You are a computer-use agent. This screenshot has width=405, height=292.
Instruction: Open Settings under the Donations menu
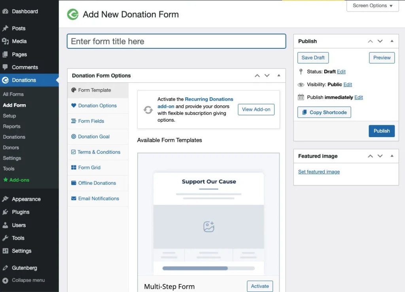(x=12, y=158)
